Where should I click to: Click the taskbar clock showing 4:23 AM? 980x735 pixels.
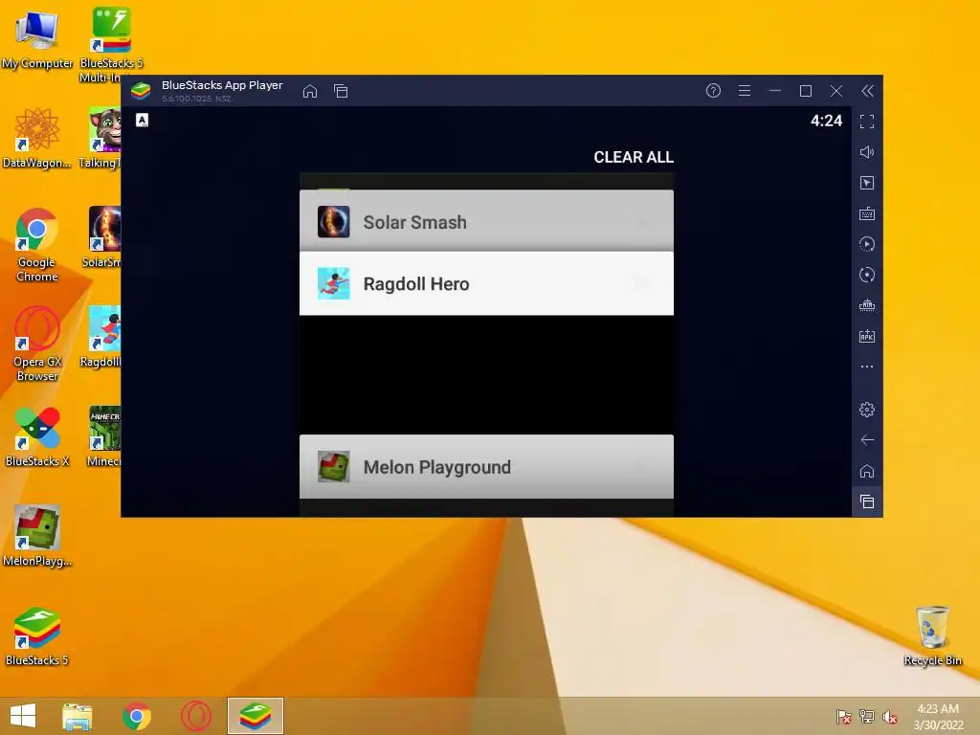[x=938, y=716]
